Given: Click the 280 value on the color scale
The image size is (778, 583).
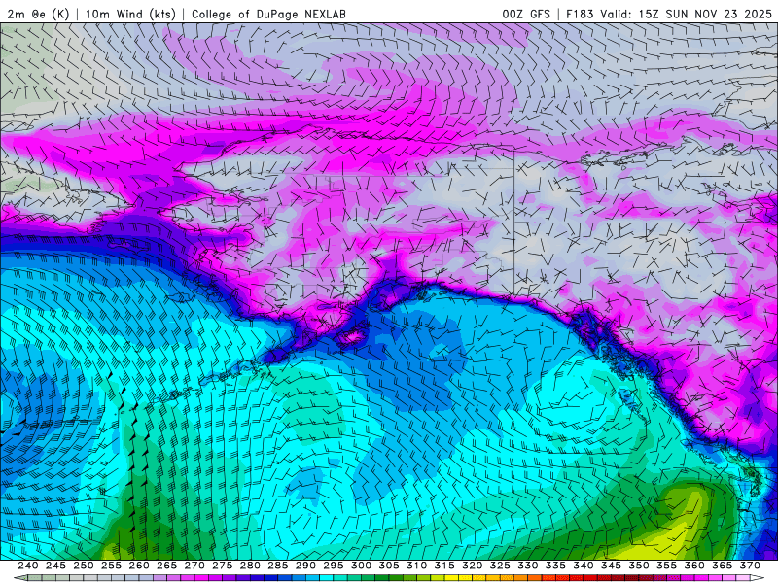Looking at the screenshot, I should tap(250, 566).
